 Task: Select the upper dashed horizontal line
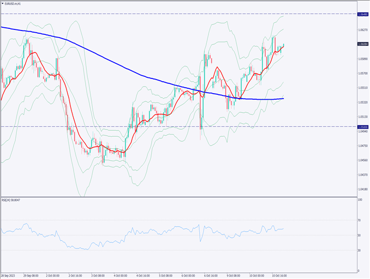click(x=164, y=14)
